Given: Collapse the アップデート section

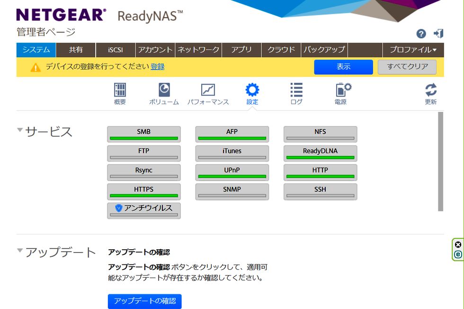Looking at the screenshot, I should coord(20,251).
